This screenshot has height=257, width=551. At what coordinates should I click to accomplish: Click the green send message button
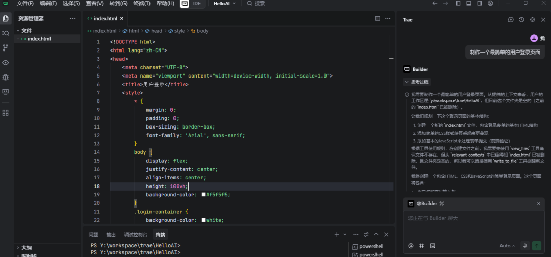click(x=537, y=246)
